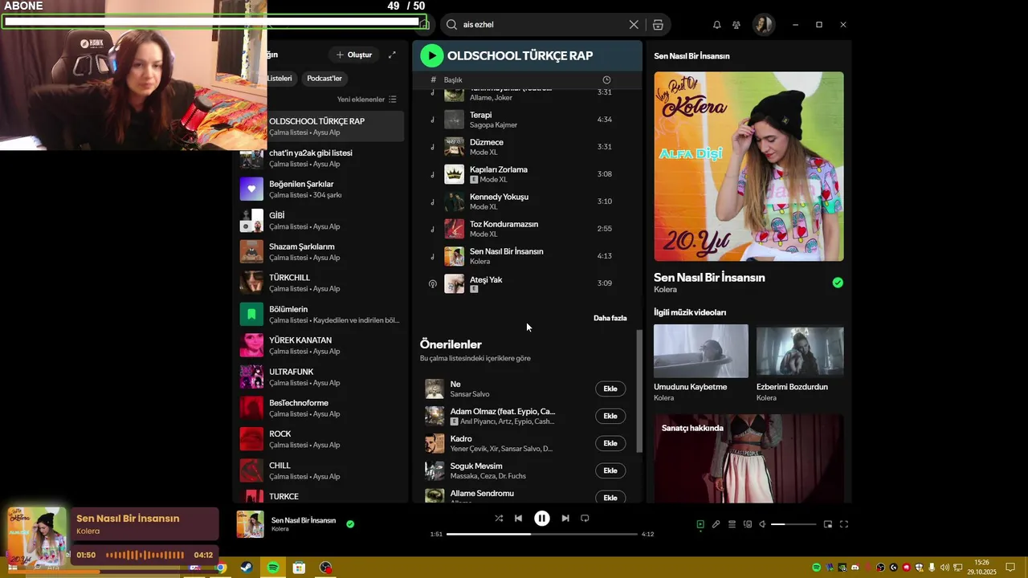Click the Daha fazla link

[610, 318]
